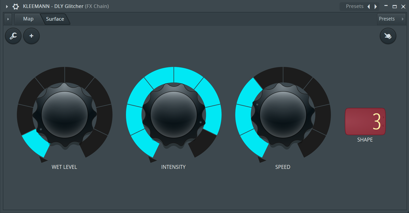Click the INTENSITY knob
The image size is (409, 213).
point(174,115)
